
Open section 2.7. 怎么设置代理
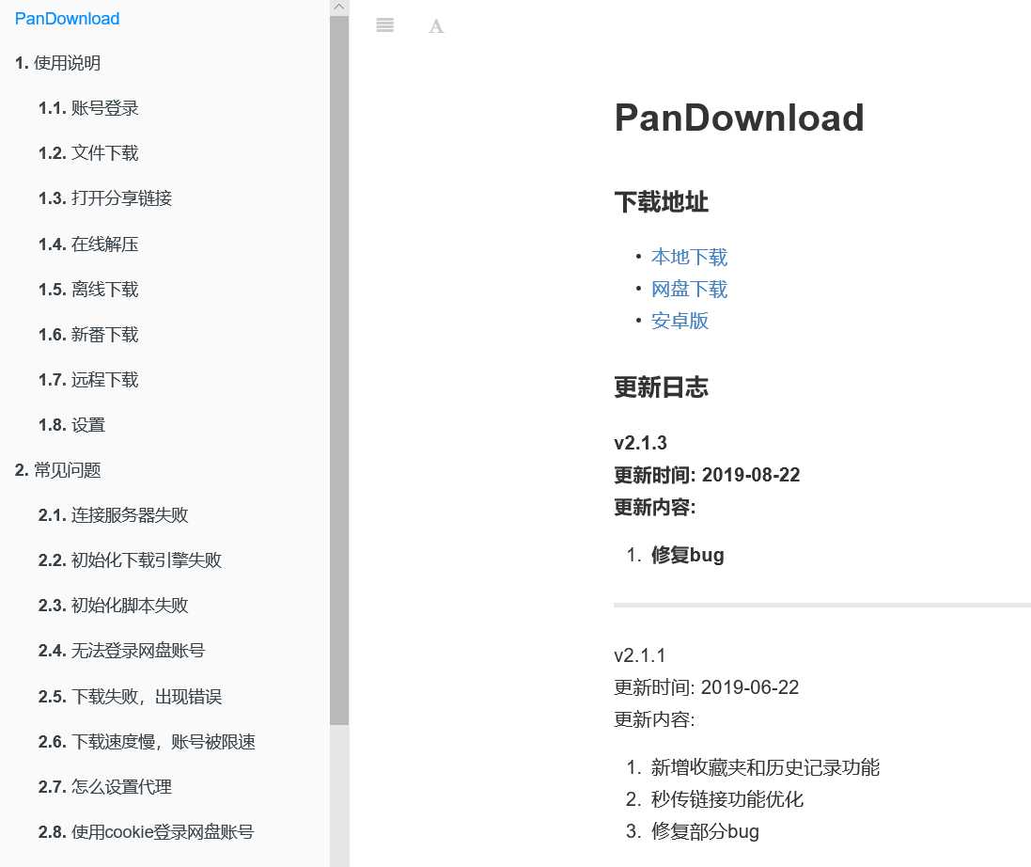click(105, 787)
